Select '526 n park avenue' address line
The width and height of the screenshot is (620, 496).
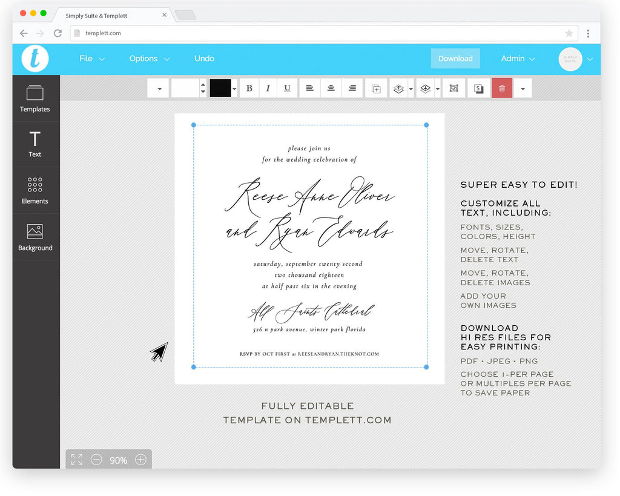(x=309, y=329)
